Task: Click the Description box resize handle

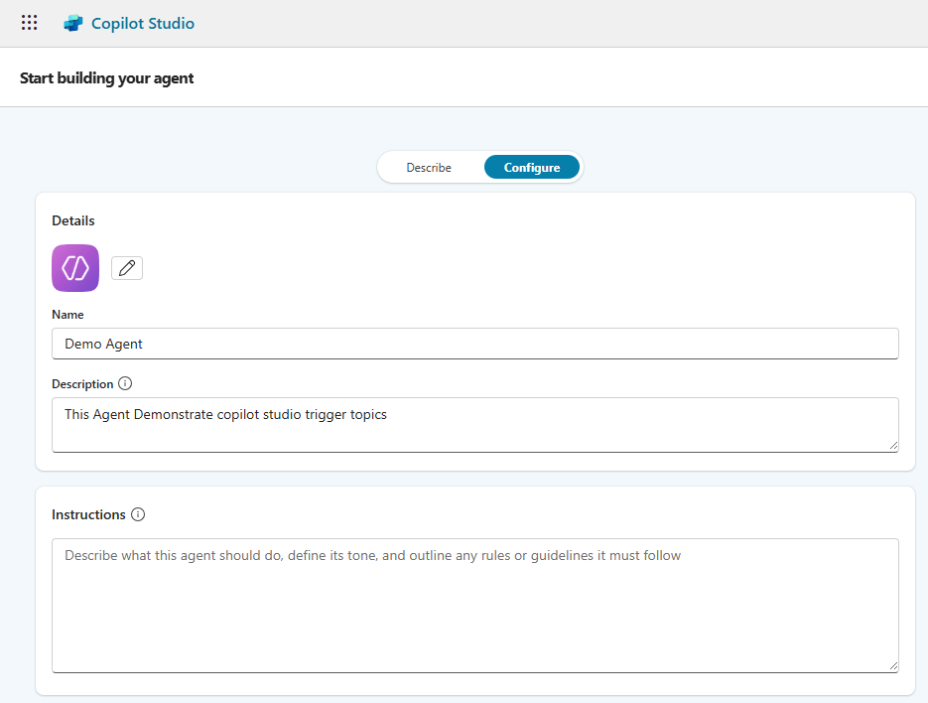Action: click(892, 446)
